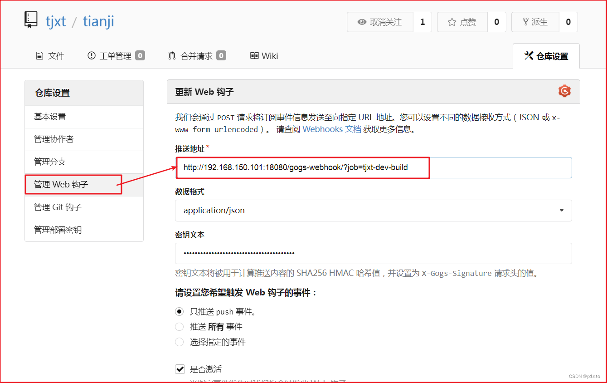607x383 pixels.
Task: Open the tianji repository link
Action: (98, 21)
